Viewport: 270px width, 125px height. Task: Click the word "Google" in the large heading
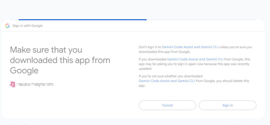pos(24,71)
